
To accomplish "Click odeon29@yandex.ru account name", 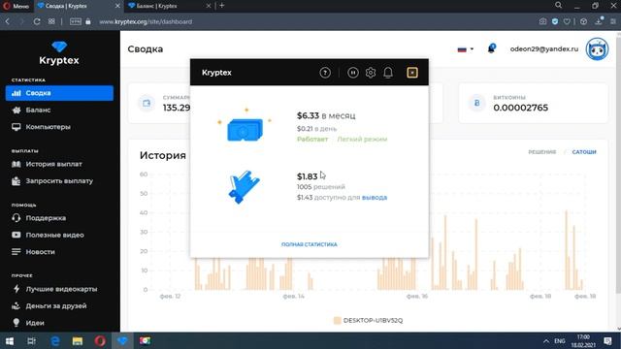I will 543,49.
